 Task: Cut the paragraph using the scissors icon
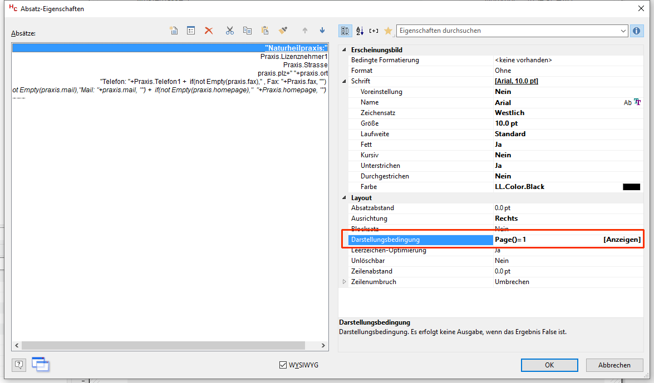[x=229, y=31]
